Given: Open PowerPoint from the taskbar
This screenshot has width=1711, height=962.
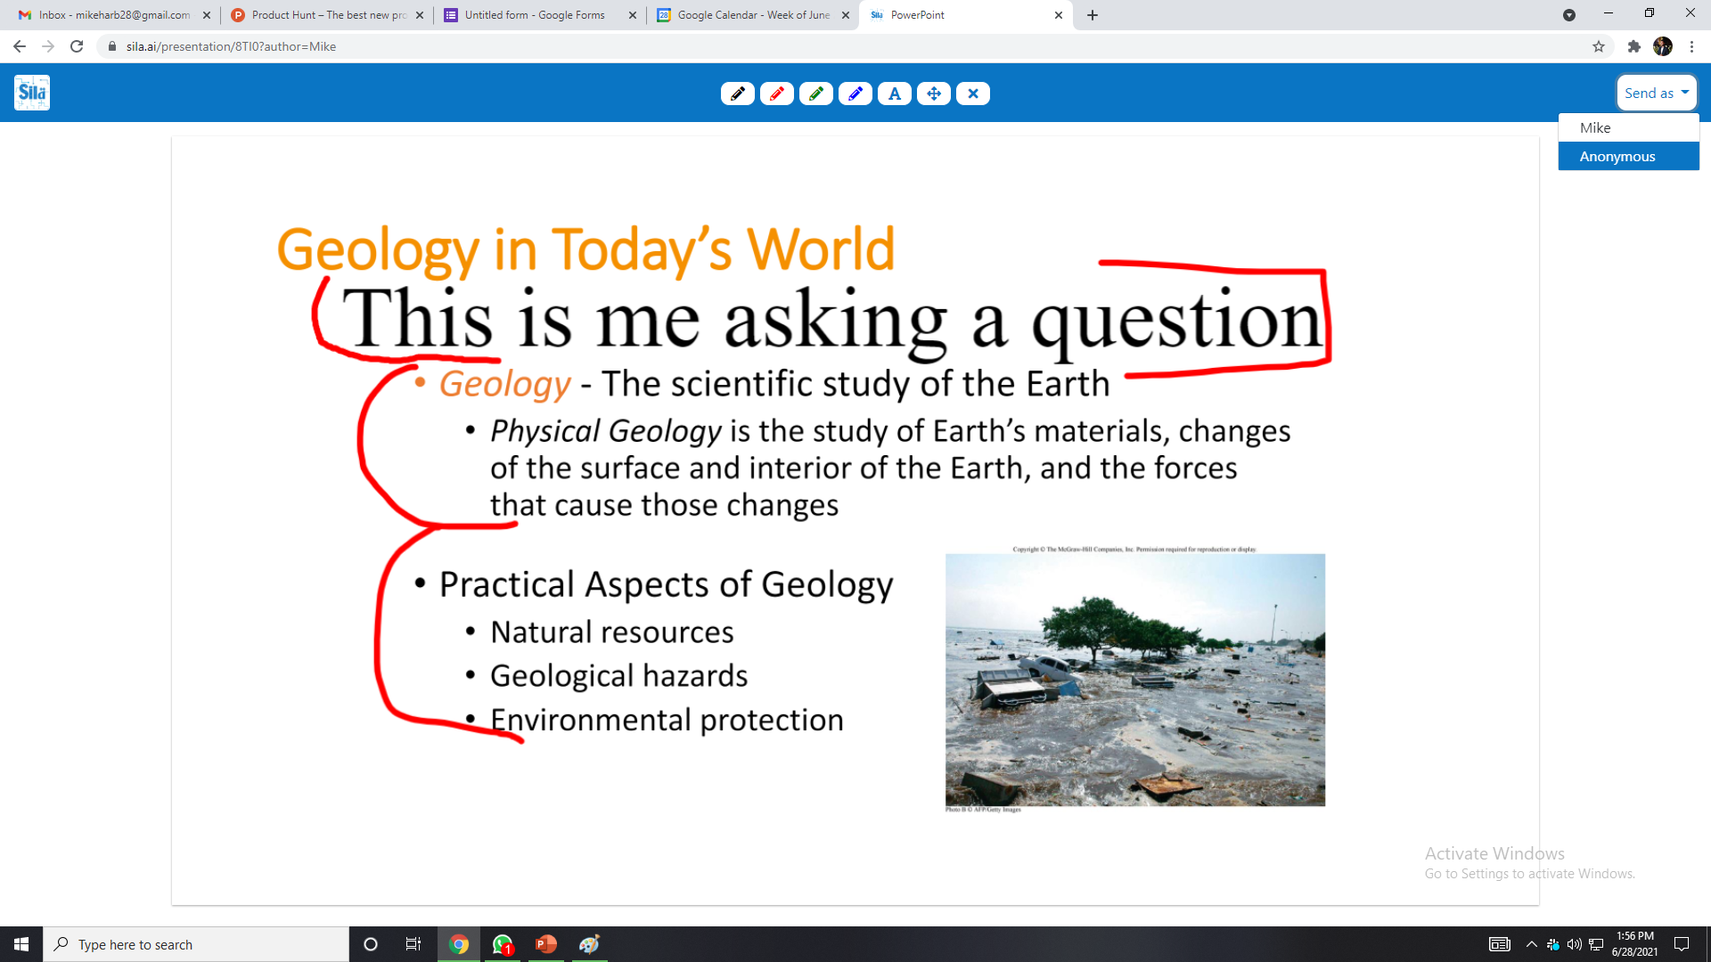Looking at the screenshot, I should (x=545, y=944).
